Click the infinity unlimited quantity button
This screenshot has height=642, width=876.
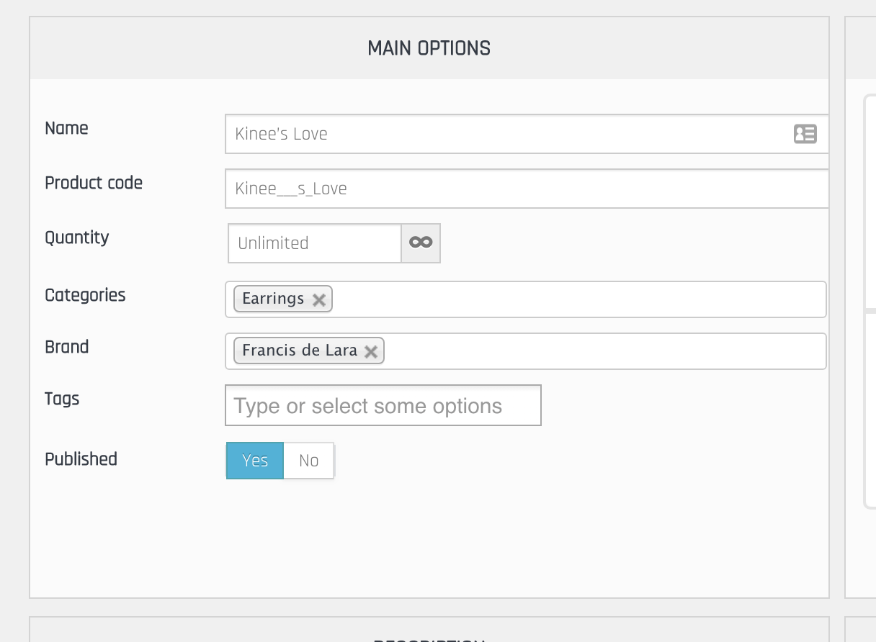421,243
